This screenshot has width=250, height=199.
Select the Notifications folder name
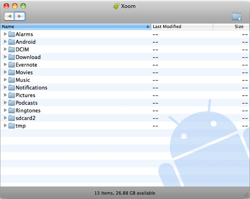pos(31,88)
